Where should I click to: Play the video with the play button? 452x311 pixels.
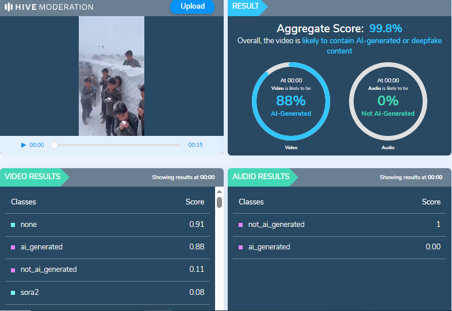point(24,145)
